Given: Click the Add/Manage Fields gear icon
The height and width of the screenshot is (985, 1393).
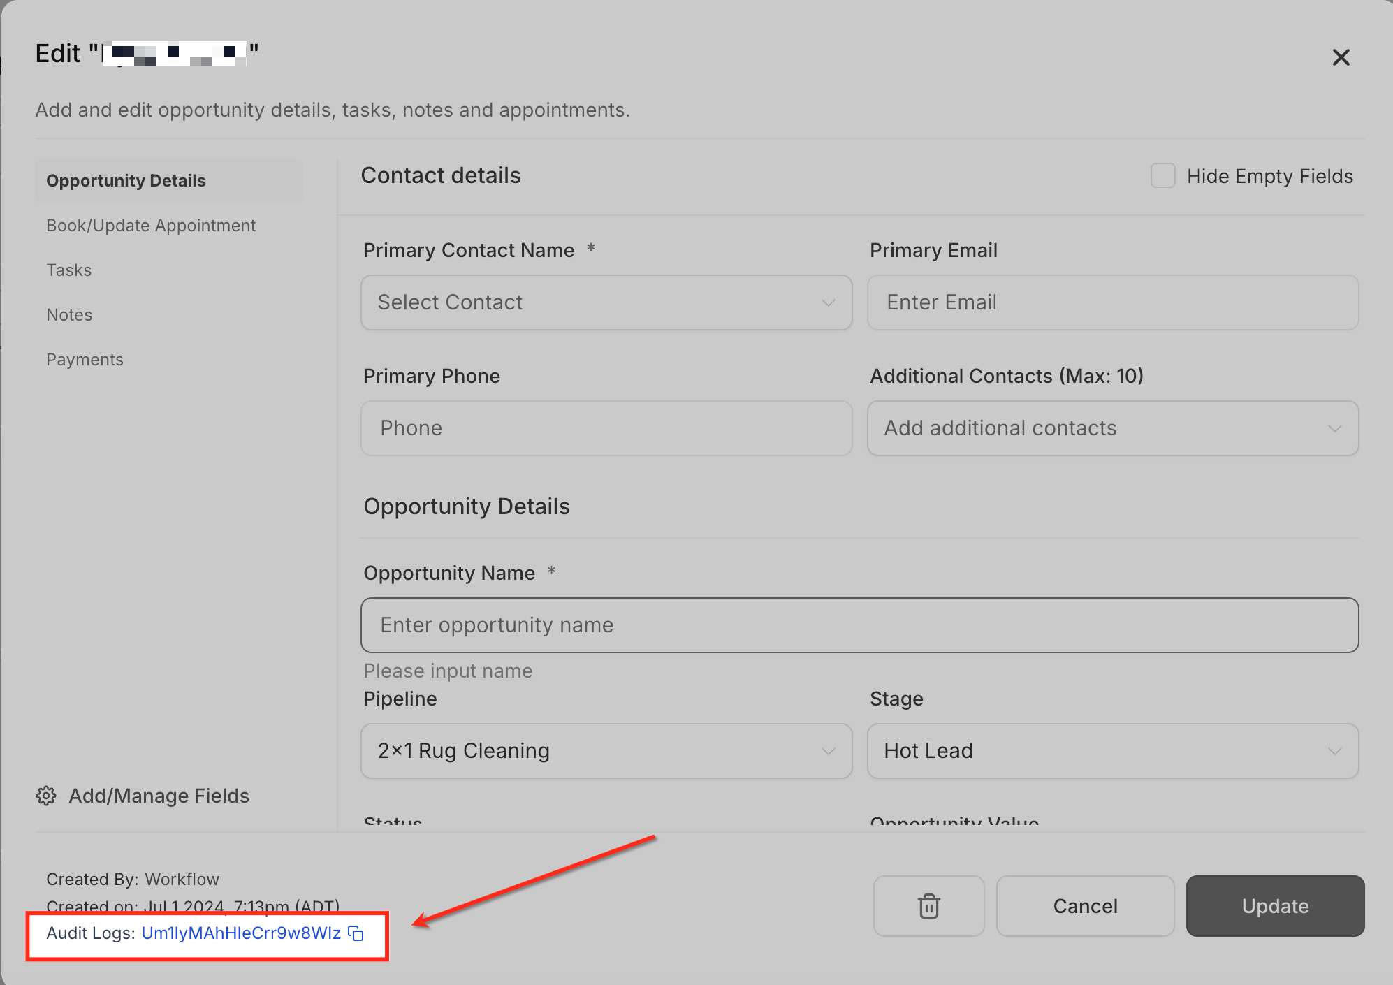Looking at the screenshot, I should (x=46, y=796).
